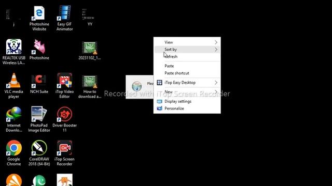Select the YY desktop file
The image size is (332, 186).
90,18
